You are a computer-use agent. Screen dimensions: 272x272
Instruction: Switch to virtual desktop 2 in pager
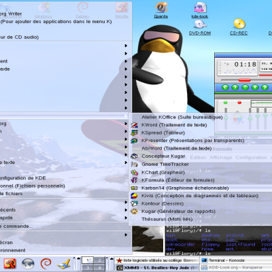[99, 260]
